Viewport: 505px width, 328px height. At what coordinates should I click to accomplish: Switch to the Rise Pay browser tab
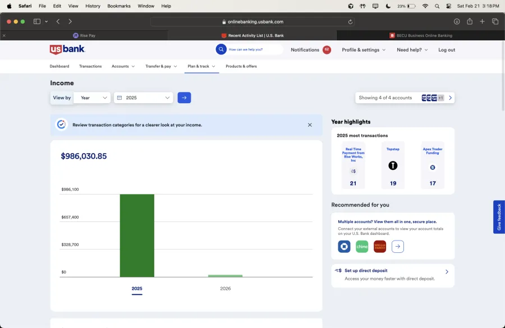[x=84, y=35]
